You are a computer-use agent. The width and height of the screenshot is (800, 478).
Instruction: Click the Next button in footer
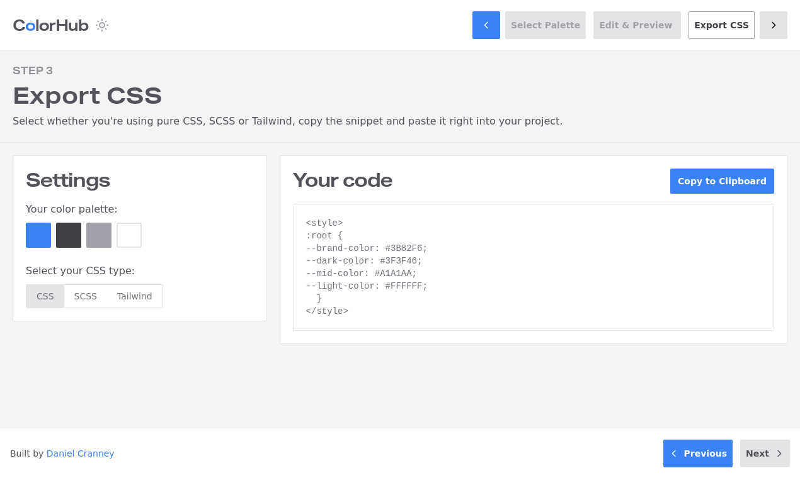point(765,453)
